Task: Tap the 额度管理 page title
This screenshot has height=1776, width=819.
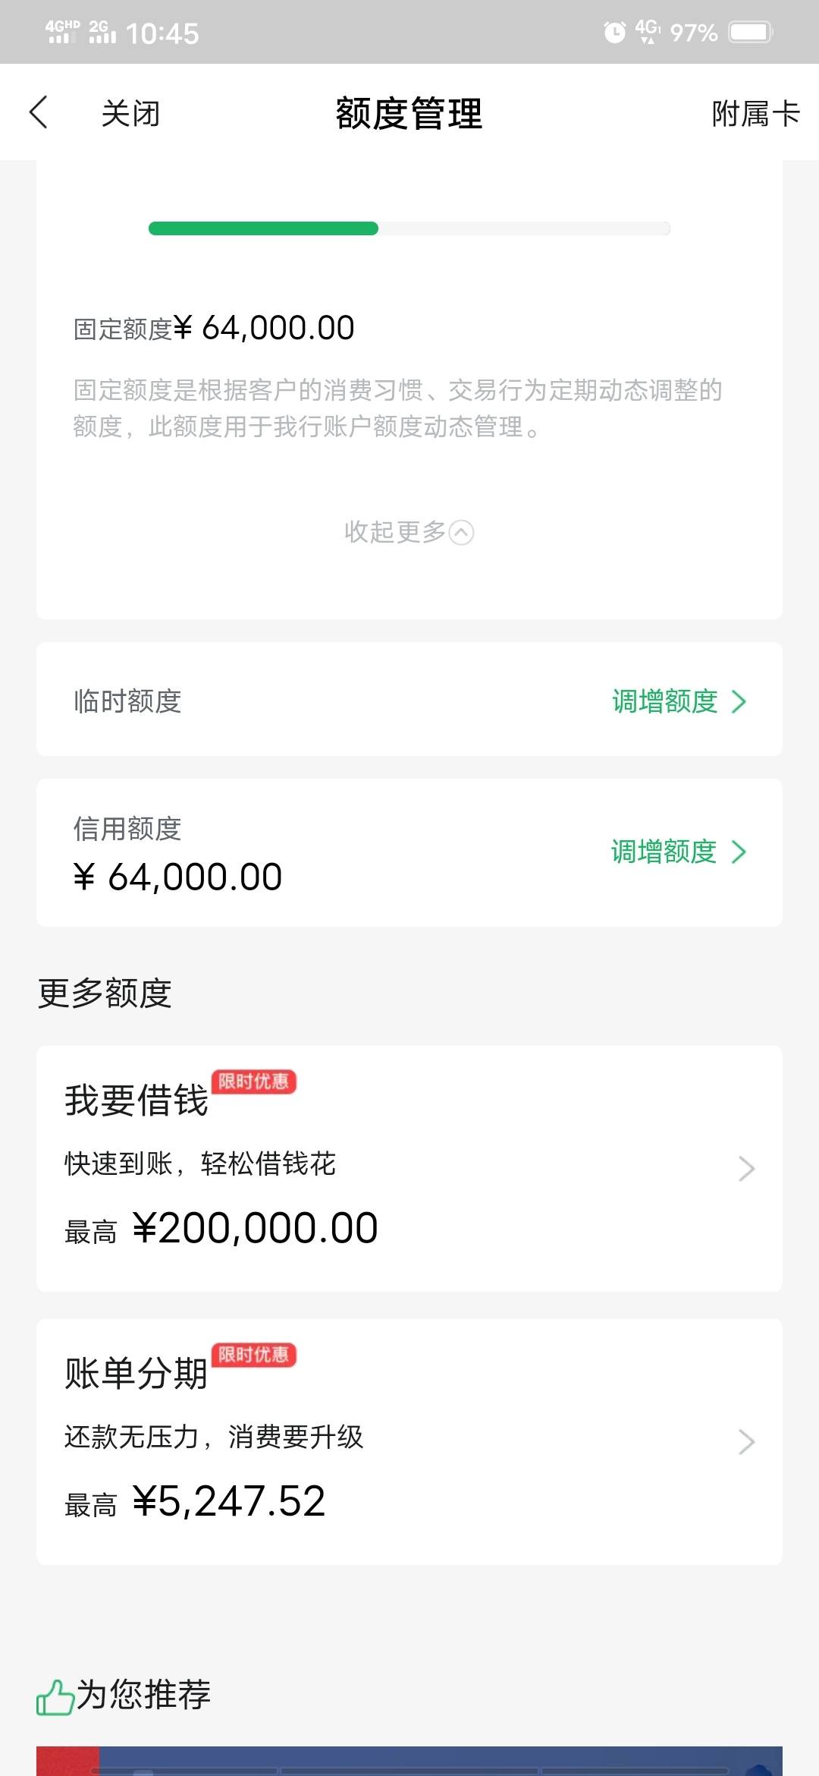Action: (409, 114)
